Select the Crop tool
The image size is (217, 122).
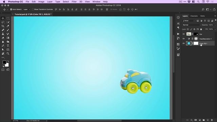tap(3, 26)
